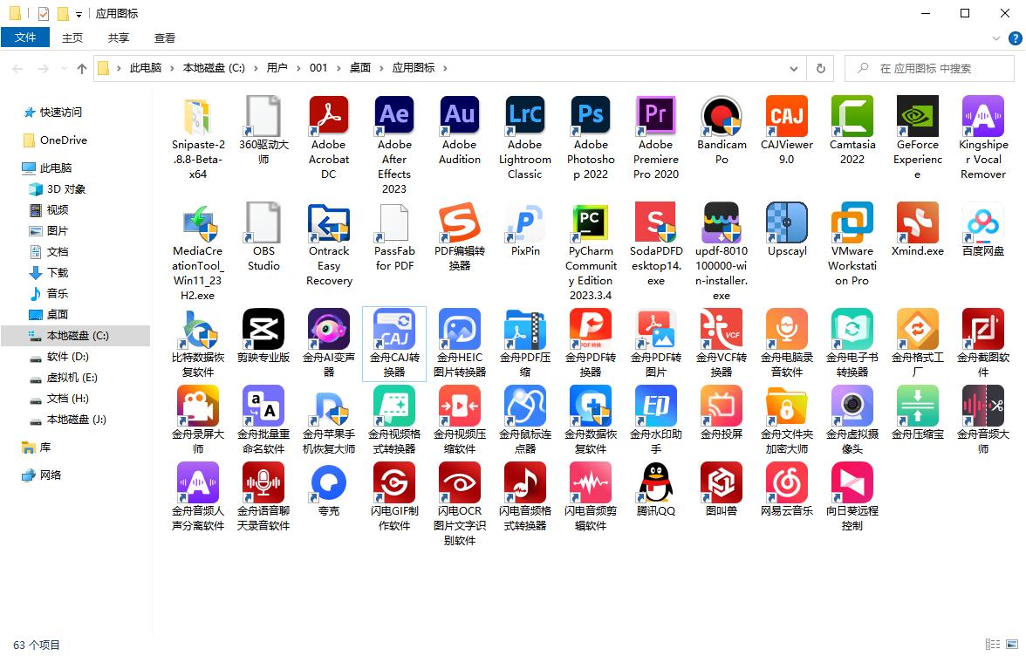
Task: Select the GeForce Experience icon
Action: [x=918, y=116]
